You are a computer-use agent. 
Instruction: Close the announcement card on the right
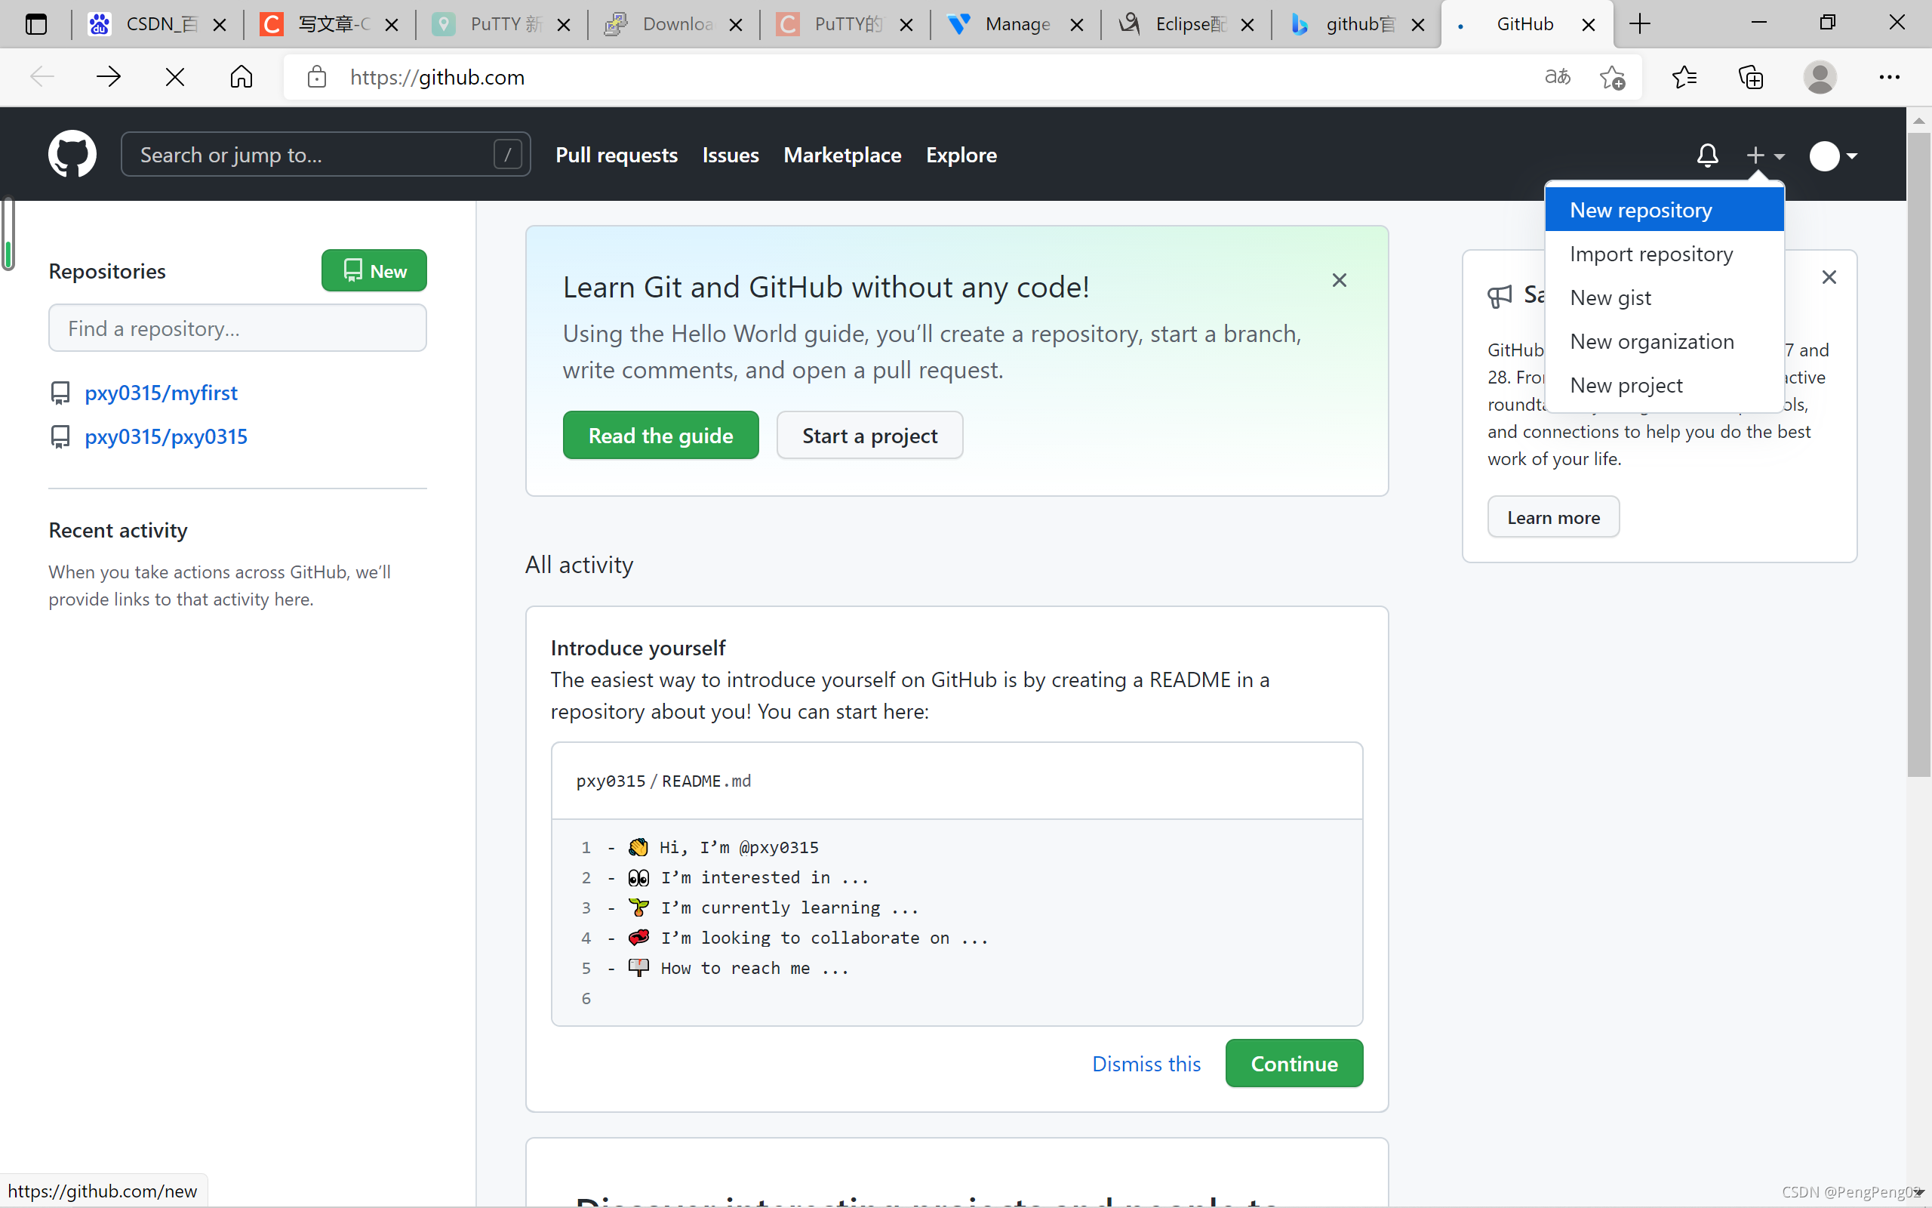pos(1829,277)
